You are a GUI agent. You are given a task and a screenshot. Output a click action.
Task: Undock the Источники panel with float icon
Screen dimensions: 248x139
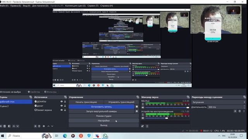(65, 97)
